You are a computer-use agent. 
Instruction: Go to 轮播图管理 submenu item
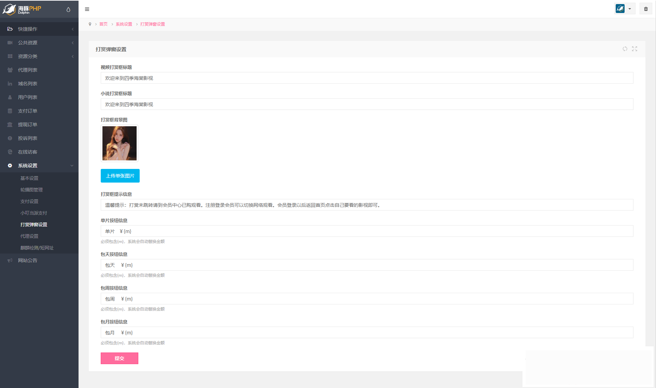coord(31,190)
